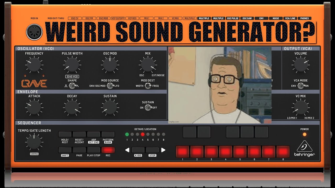Tap red step button 3

(211, 152)
